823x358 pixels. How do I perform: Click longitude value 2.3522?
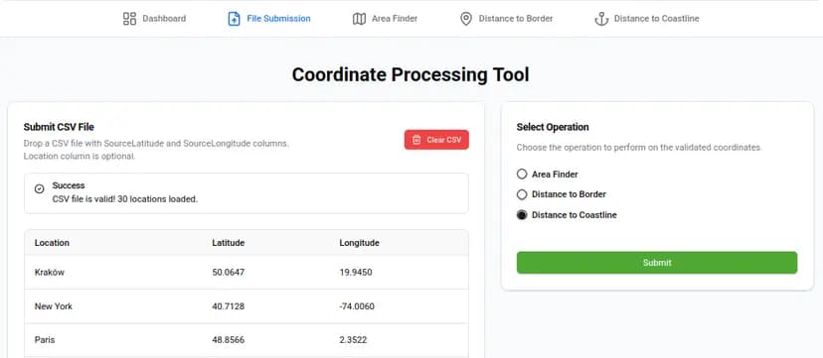353,340
